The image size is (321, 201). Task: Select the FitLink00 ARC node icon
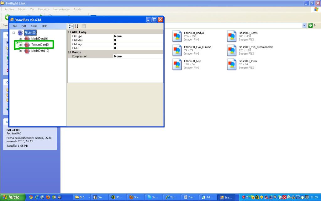click(21, 33)
